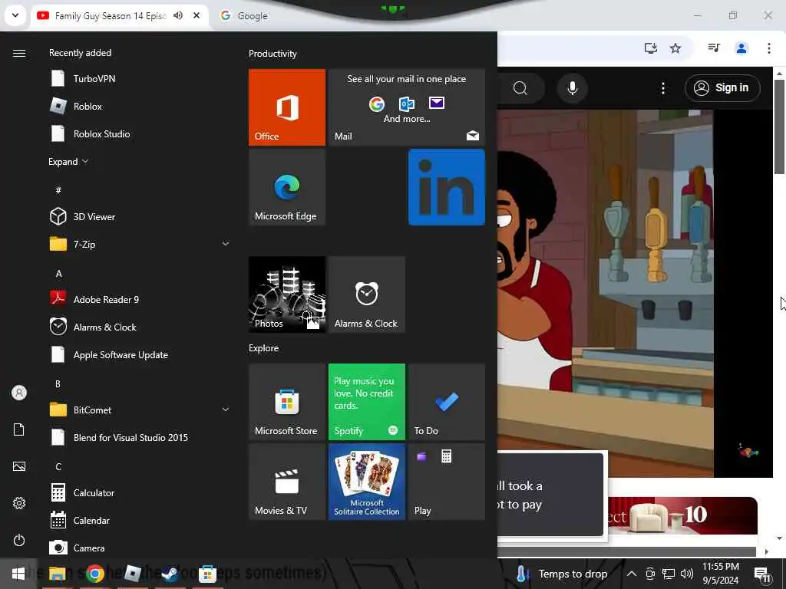The height and width of the screenshot is (589, 786).
Task: Open Blend for Visual Studio 2015
Action: [x=140, y=437]
